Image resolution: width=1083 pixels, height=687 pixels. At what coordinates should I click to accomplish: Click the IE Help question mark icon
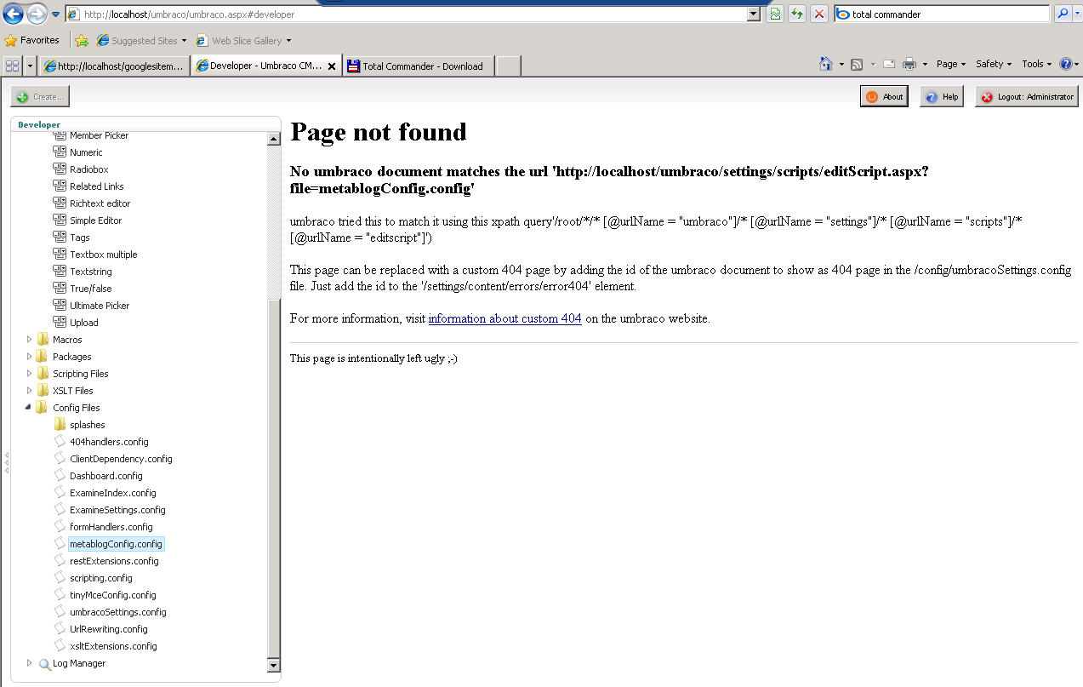1065,64
